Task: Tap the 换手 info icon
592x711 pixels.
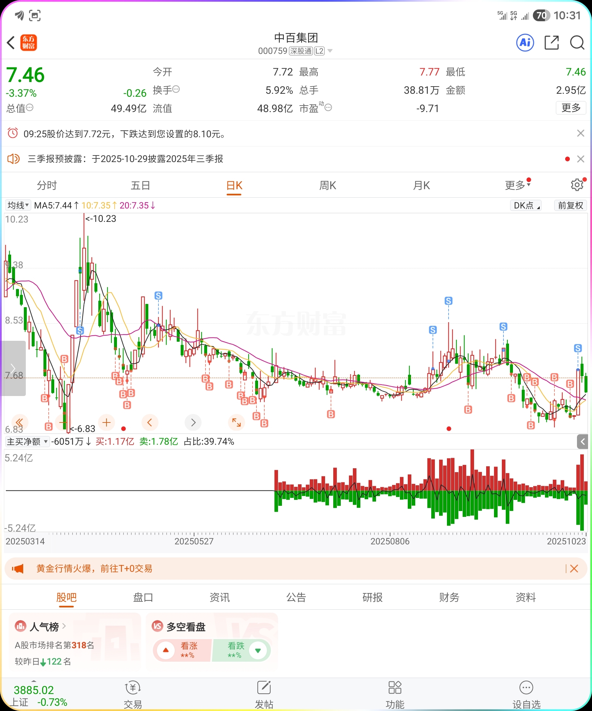Action: [x=176, y=89]
